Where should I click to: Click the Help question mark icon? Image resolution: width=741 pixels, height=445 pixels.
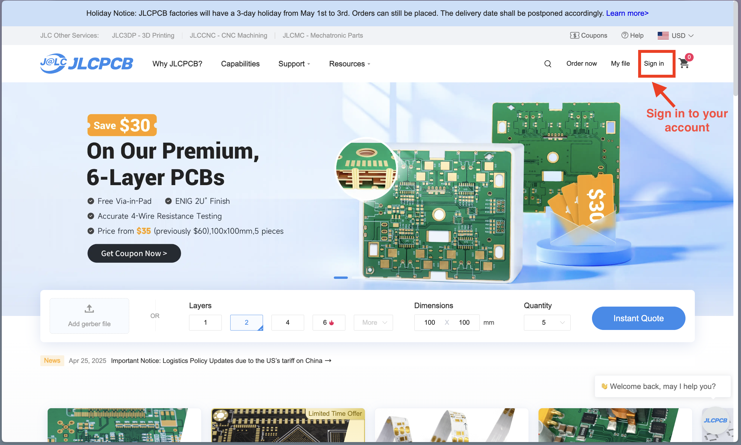pyautogui.click(x=625, y=35)
